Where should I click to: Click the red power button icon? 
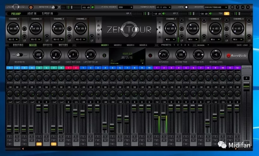pyautogui.click(x=31, y=7)
